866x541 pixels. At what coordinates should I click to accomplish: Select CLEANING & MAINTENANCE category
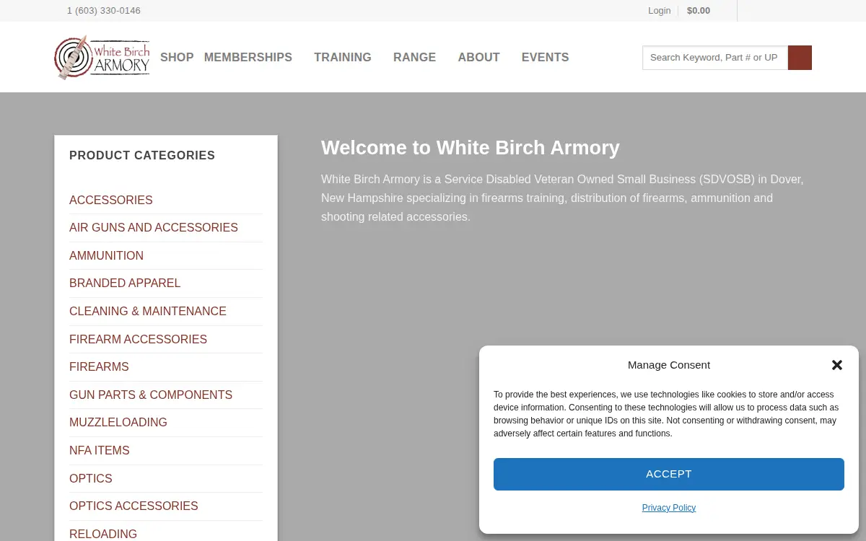pyautogui.click(x=148, y=311)
